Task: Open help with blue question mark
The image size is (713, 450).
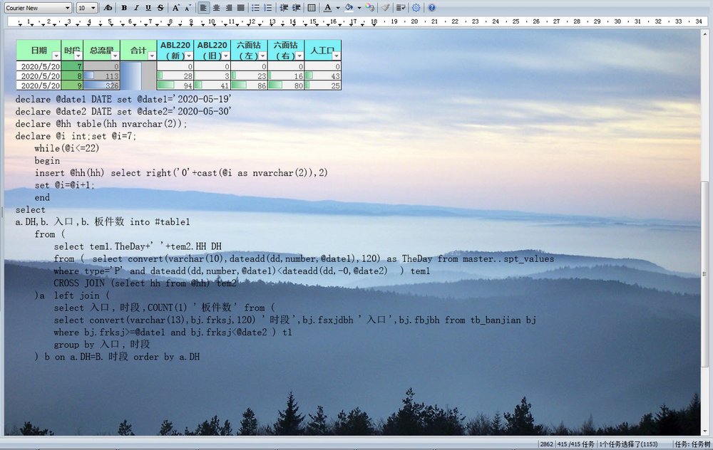Action: pos(432,8)
